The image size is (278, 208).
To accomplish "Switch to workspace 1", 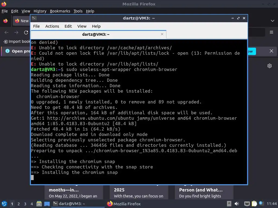I will click(12, 204).
